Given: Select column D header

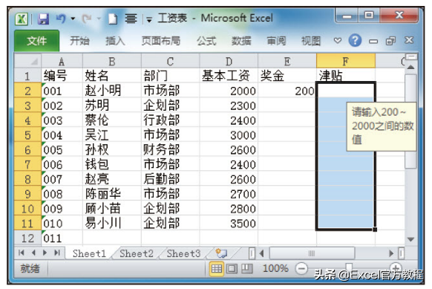Looking at the screenshot, I should (229, 61).
